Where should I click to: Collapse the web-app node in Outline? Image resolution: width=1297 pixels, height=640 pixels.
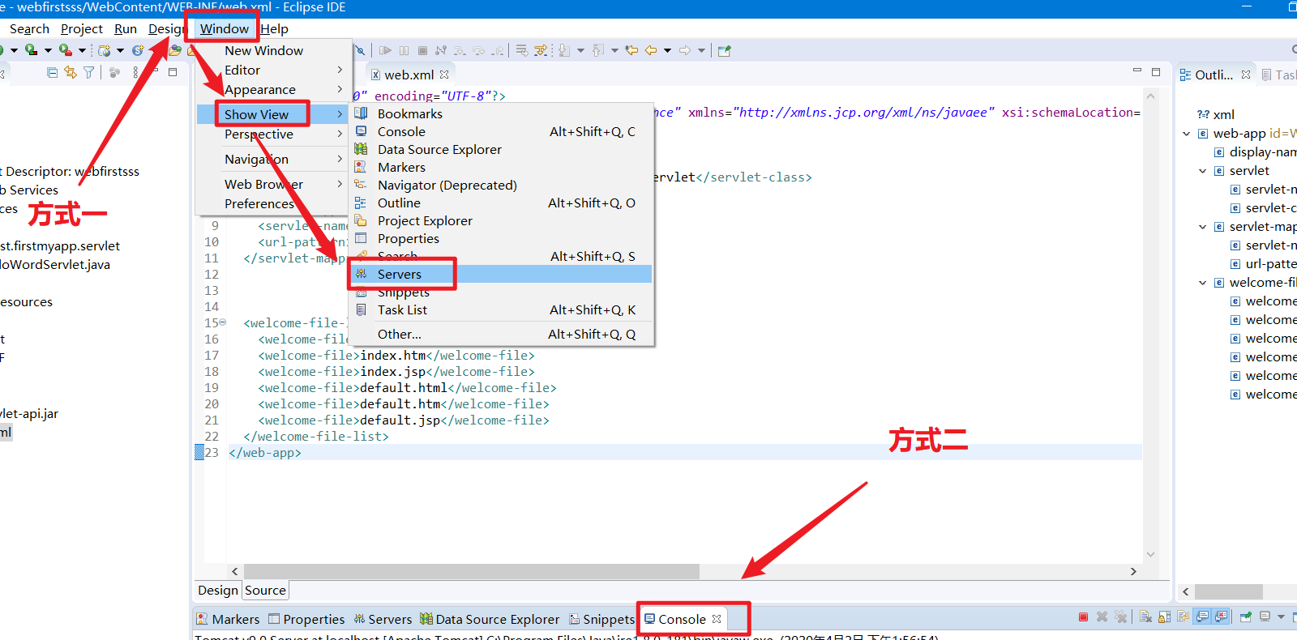[1187, 134]
